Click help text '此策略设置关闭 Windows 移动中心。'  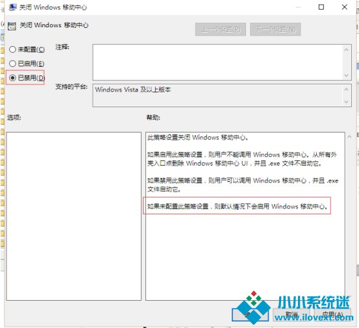(198, 138)
